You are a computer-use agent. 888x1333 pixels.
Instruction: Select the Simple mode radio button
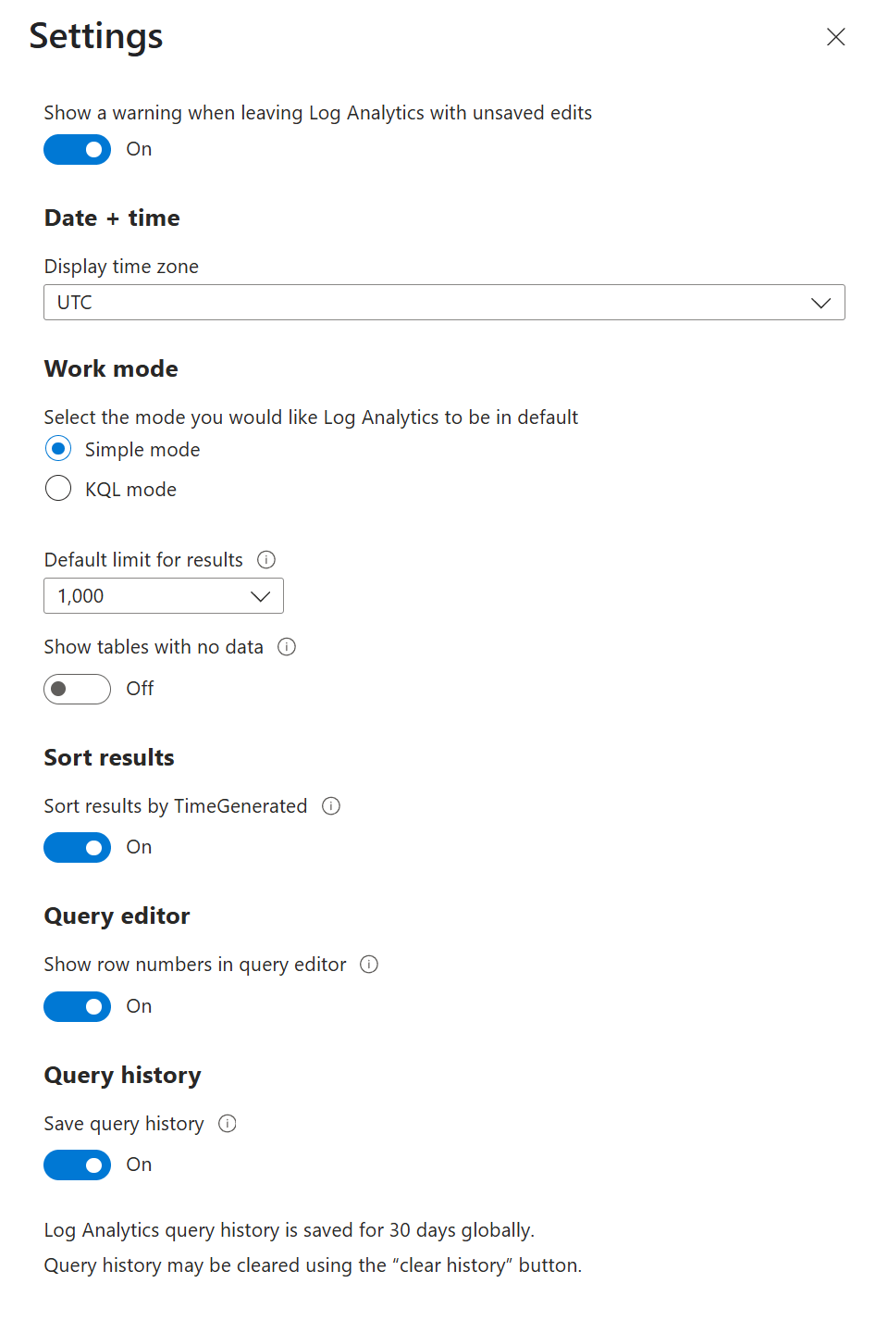point(58,449)
